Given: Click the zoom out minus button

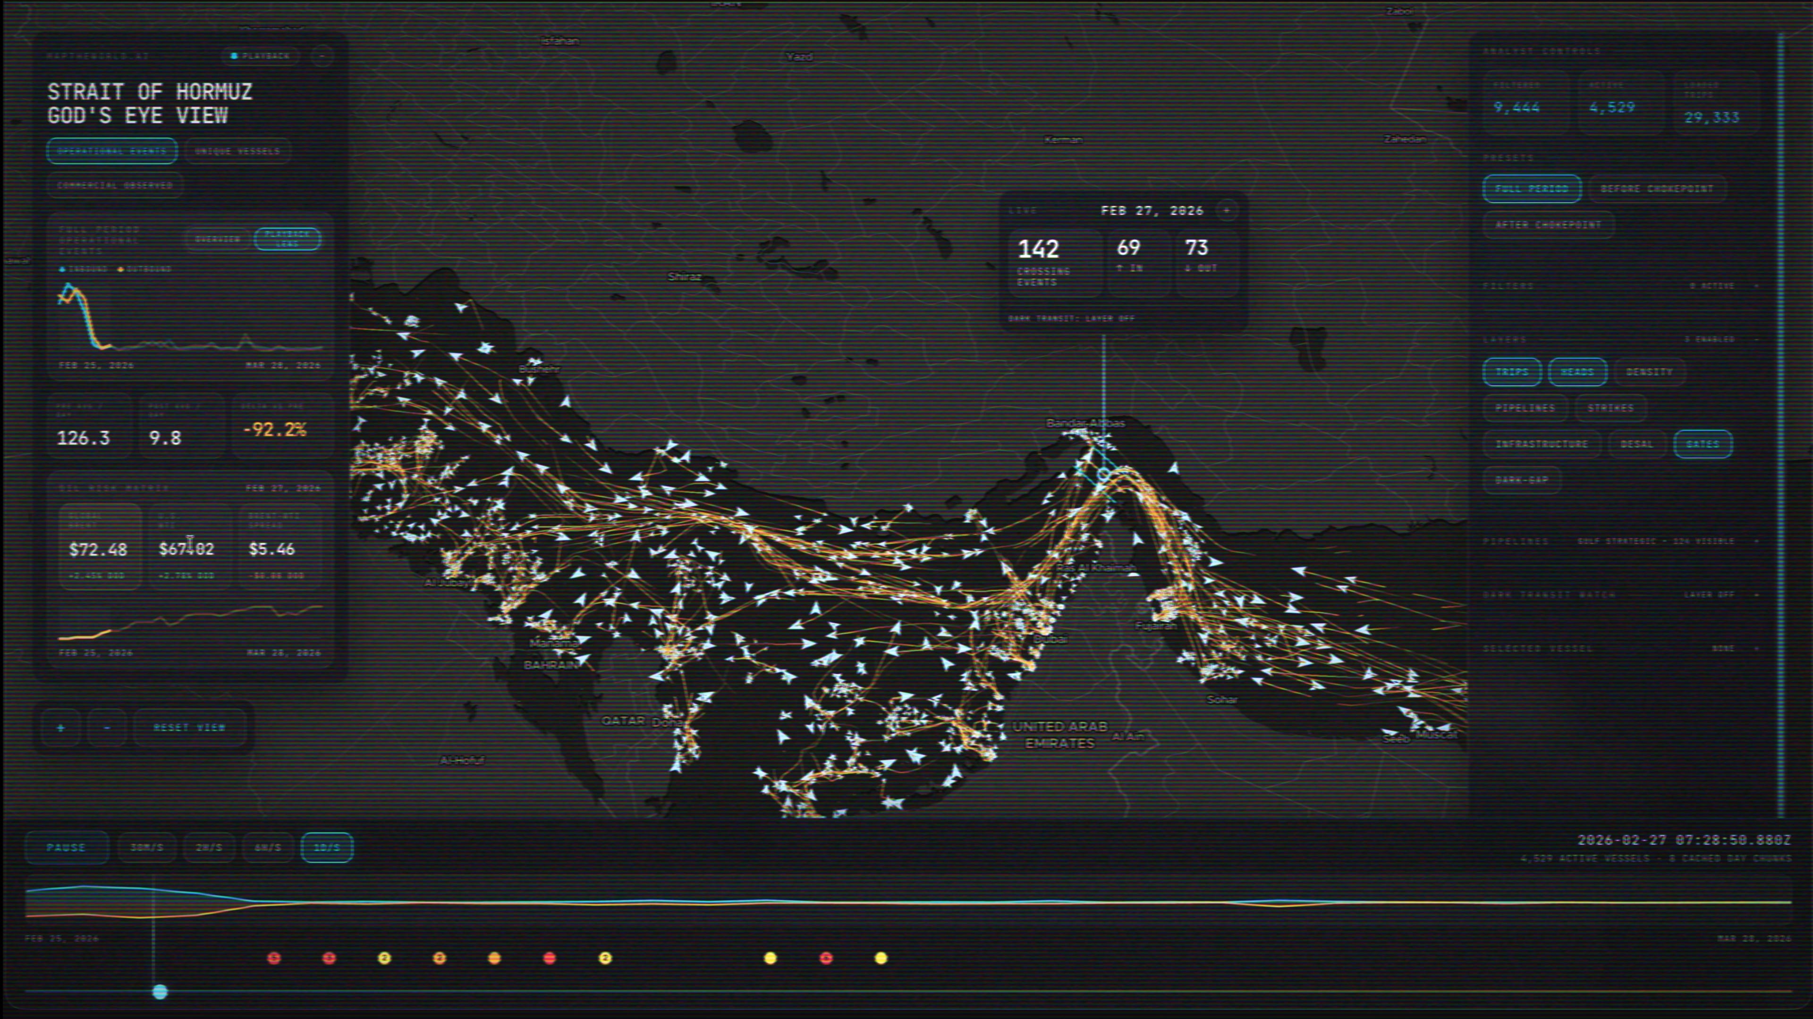Looking at the screenshot, I should click(x=107, y=728).
